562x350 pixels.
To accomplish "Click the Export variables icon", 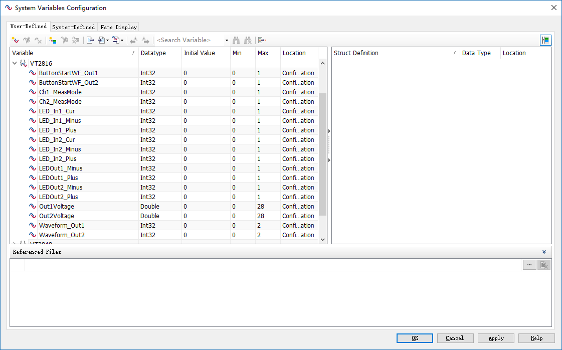I will (x=90, y=40).
